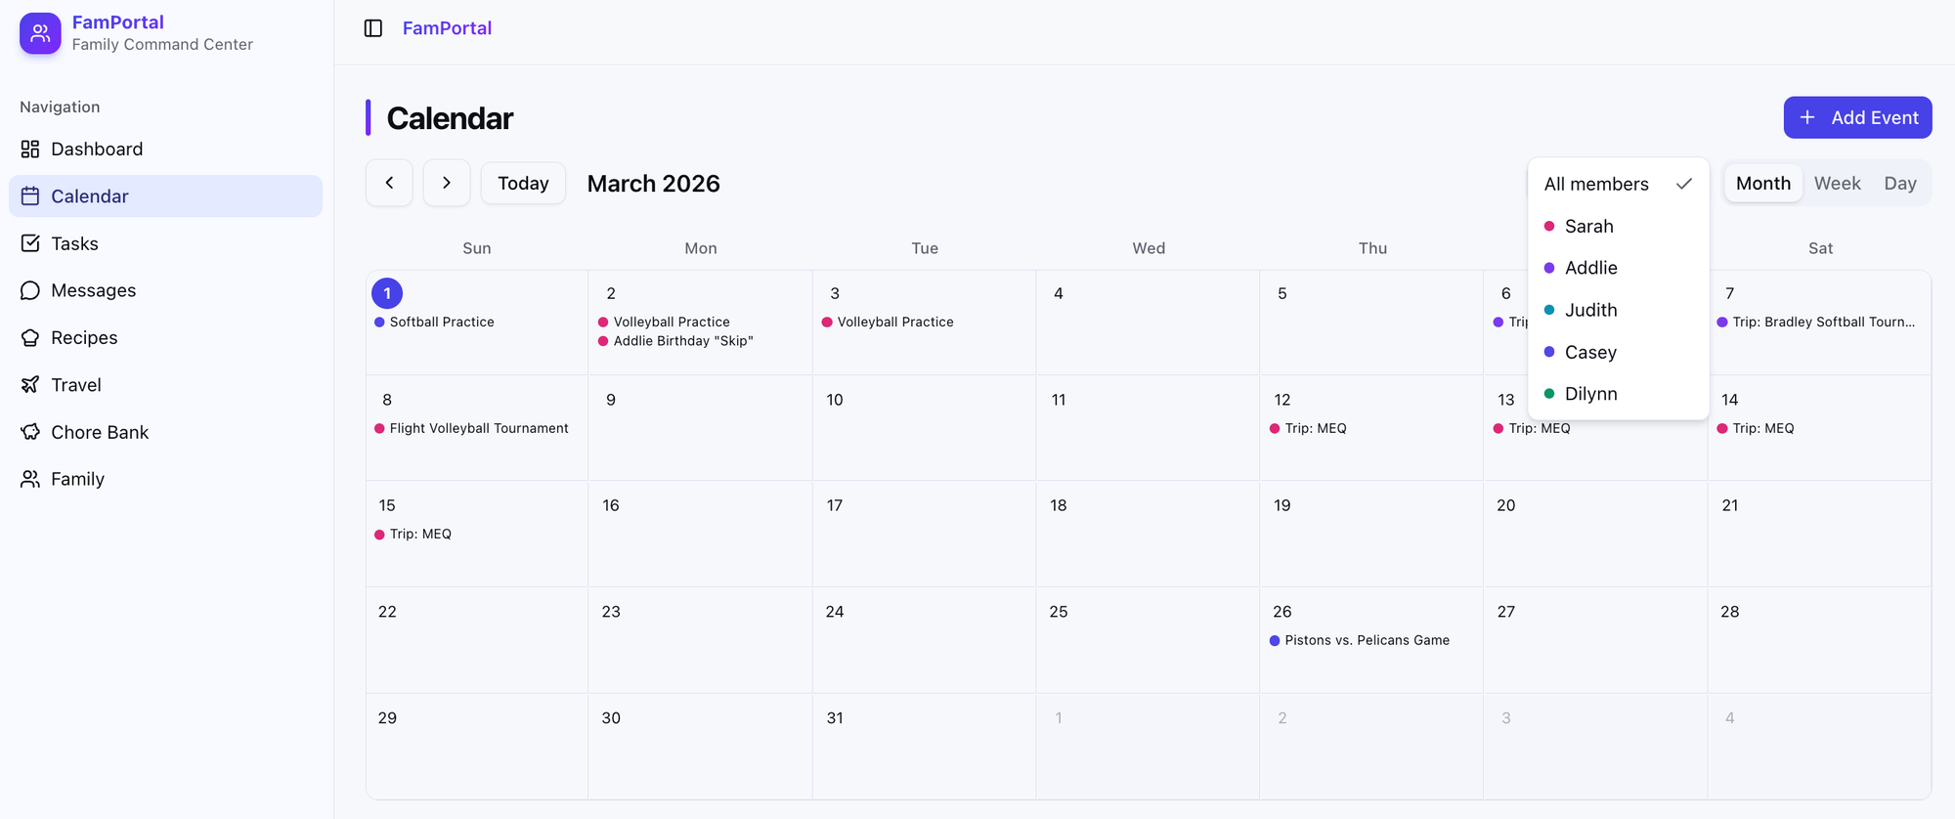Toggle the sidebar panel icon
The width and height of the screenshot is (1955, 819).
pyautogui.click(x=372, y=28)
